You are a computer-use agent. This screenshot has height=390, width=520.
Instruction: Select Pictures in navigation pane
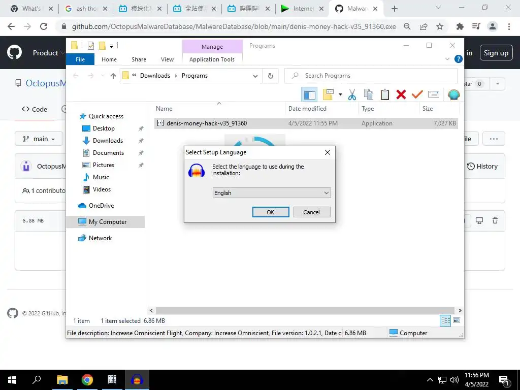click(104, 165)
